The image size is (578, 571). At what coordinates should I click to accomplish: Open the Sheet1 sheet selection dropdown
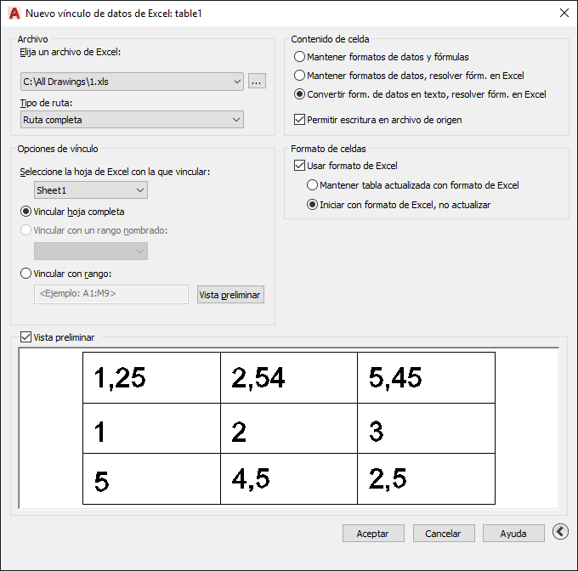point(91,190)
